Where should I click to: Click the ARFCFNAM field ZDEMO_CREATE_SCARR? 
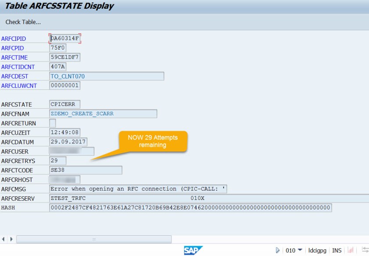(x=103, y=114)
